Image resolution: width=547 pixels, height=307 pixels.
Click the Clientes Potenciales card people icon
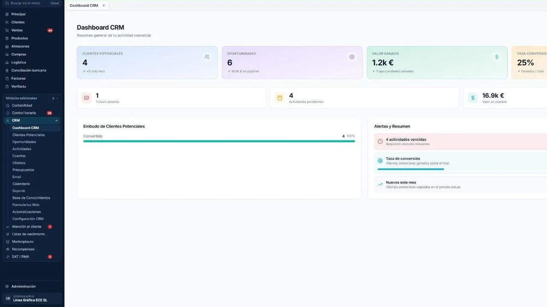207,57
